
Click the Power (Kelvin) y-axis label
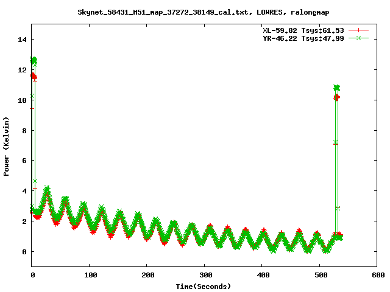(x=6, y=147)
